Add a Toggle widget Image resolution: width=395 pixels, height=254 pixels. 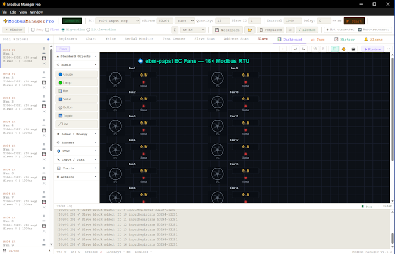click(x=77, y=116)
